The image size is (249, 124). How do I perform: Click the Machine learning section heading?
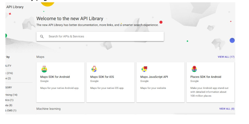[49, 109]
